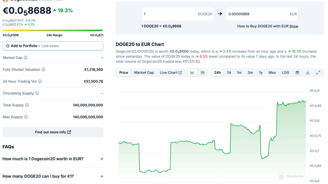This screenshot has height=184, width=328.
Task: Select the 7d time range
Action: click(x=229, y=72)
